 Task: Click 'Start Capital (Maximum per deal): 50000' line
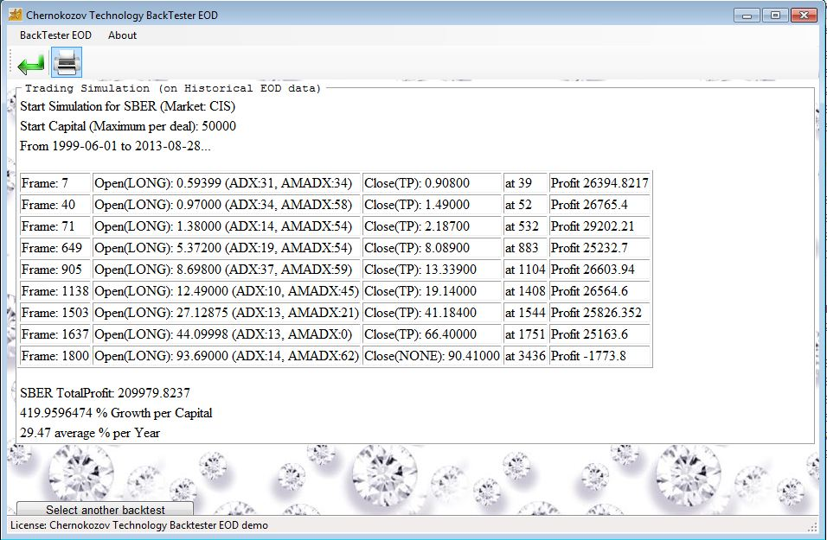pos(128,126)
